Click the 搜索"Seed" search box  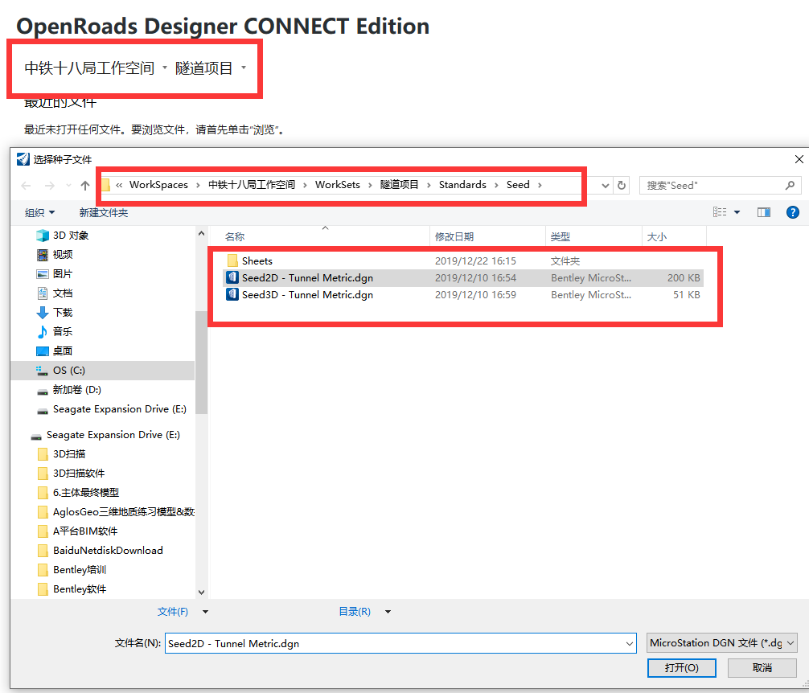click(712, 186)
